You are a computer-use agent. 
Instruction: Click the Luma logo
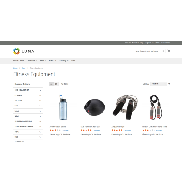click(x=24, y=51)
